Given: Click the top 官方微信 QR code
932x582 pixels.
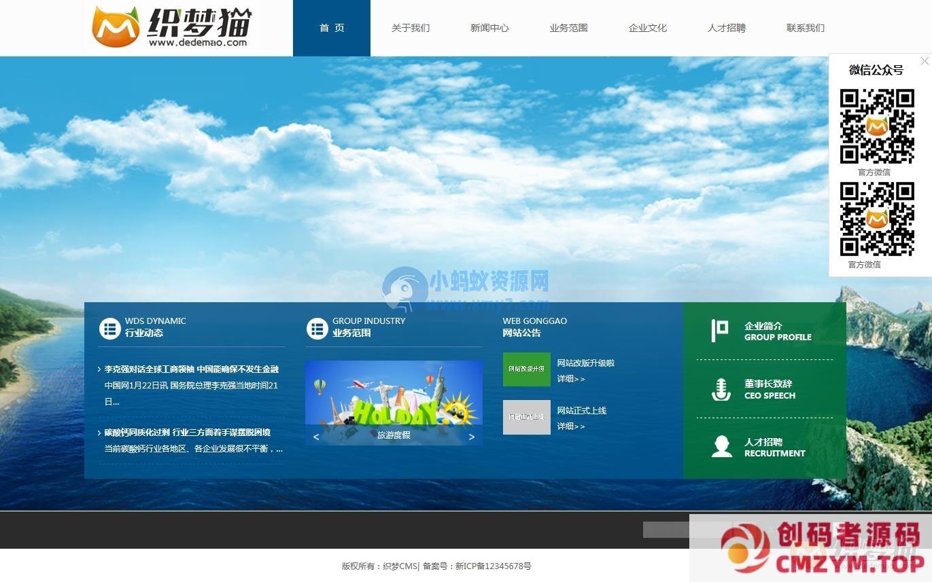Looking at the screenshot, I should [x=876, y=126].
